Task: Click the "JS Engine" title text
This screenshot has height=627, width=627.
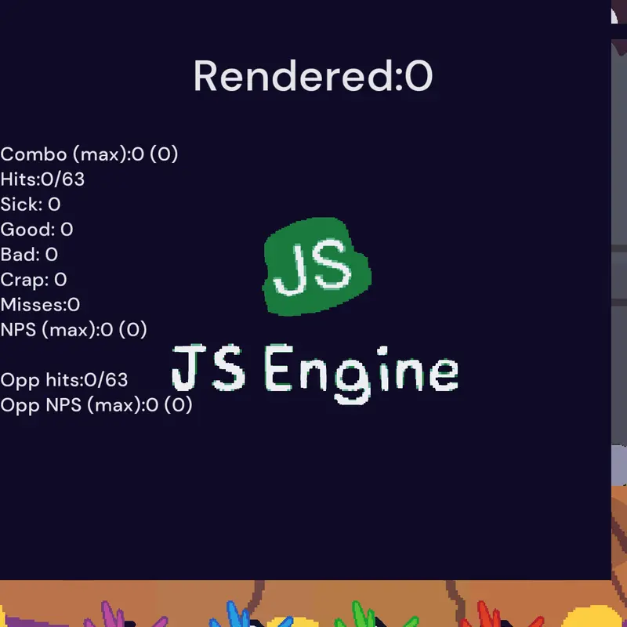Action: [x=315, y=374]
